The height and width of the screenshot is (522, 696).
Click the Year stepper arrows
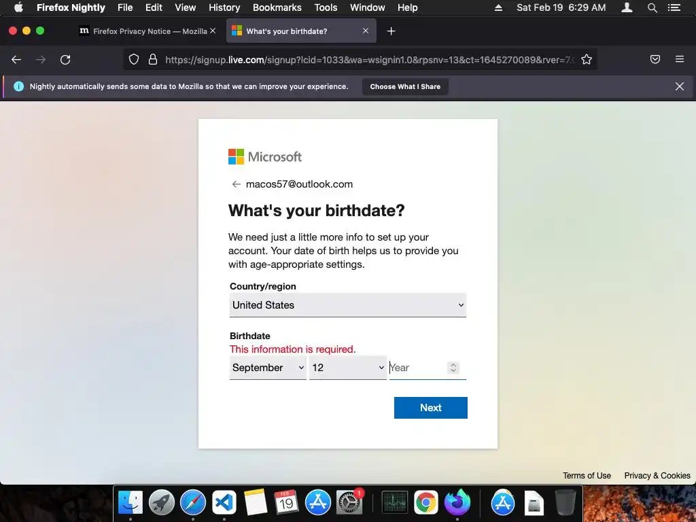pyautogui.click(x=453, y=368)
